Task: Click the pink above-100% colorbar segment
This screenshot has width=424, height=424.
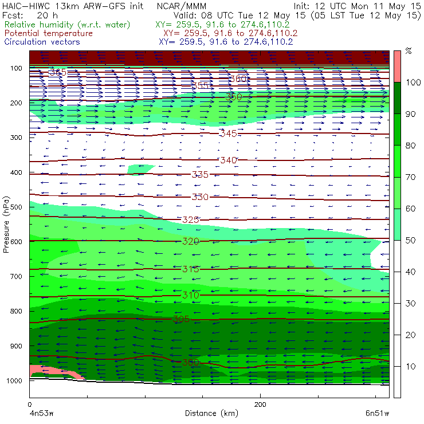Action: pyautogui.click(x=397, y=66)
